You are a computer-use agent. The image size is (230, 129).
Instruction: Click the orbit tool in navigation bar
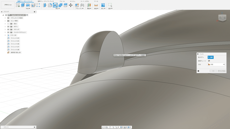pos(103,127)
